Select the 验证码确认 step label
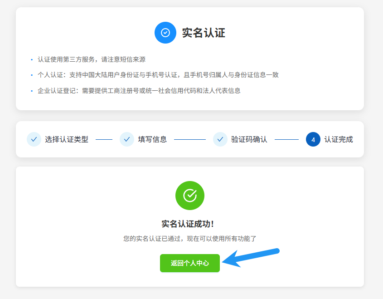The image size is (383, 299). [249, 140]
